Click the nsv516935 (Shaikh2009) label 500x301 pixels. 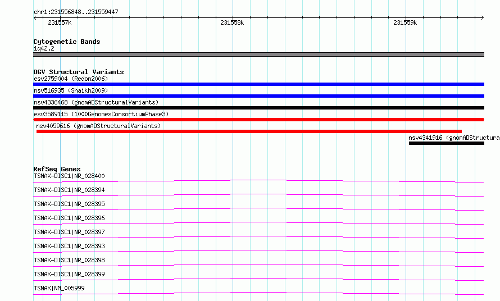[71, 90]
